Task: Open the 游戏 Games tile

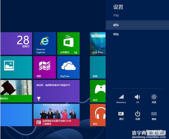Action: [x=98, y=91]
